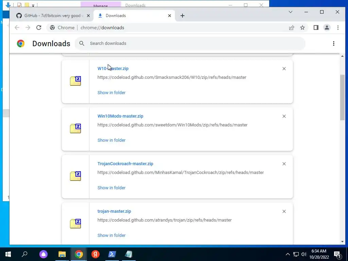Remove TrojanCockroach-master.zip from the list
This screenshot has height=261, width=348.
tap(284, 164)
